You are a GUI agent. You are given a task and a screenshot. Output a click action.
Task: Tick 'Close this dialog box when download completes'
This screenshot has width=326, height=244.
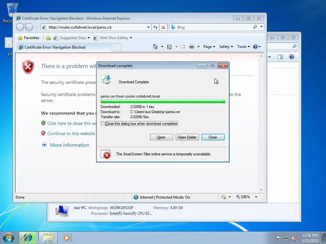pyautogui.click(x=103, y=124)
